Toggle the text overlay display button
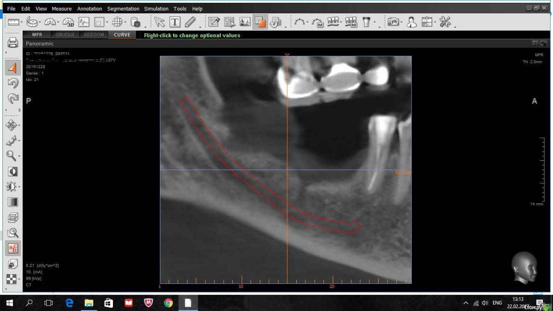553x311 pixels. (x=13, y=249)
